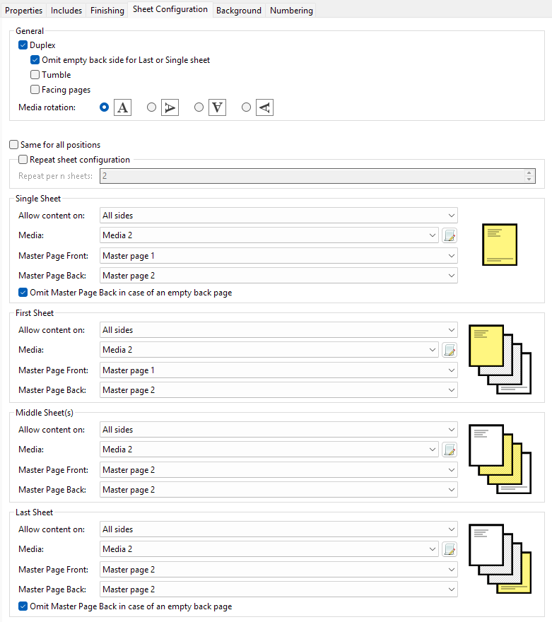This screenshot has width=552, height=622.
Task: Click the Single Sheet yellow page preview
Action: 500,245
